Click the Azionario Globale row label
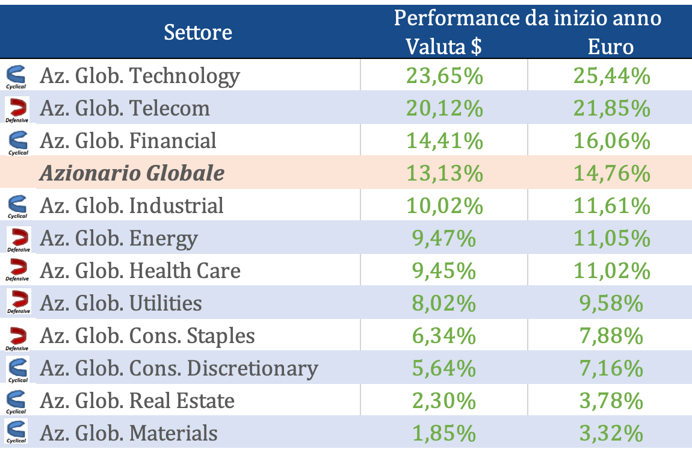 point(132,173)
